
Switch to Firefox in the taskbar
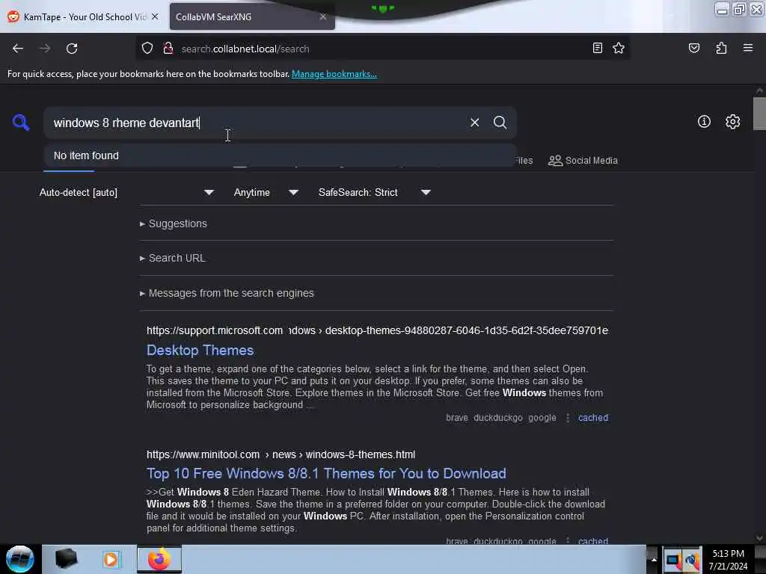click(x=159, y=559)
